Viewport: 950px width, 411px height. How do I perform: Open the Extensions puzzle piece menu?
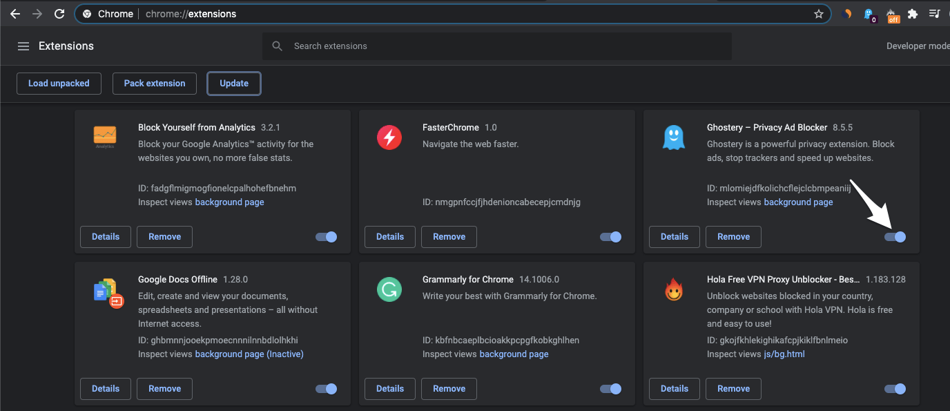(x=913, y=14)
